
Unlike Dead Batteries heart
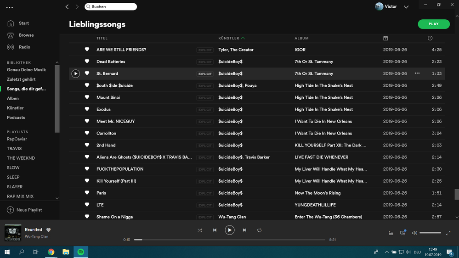(x=87, y=62)
